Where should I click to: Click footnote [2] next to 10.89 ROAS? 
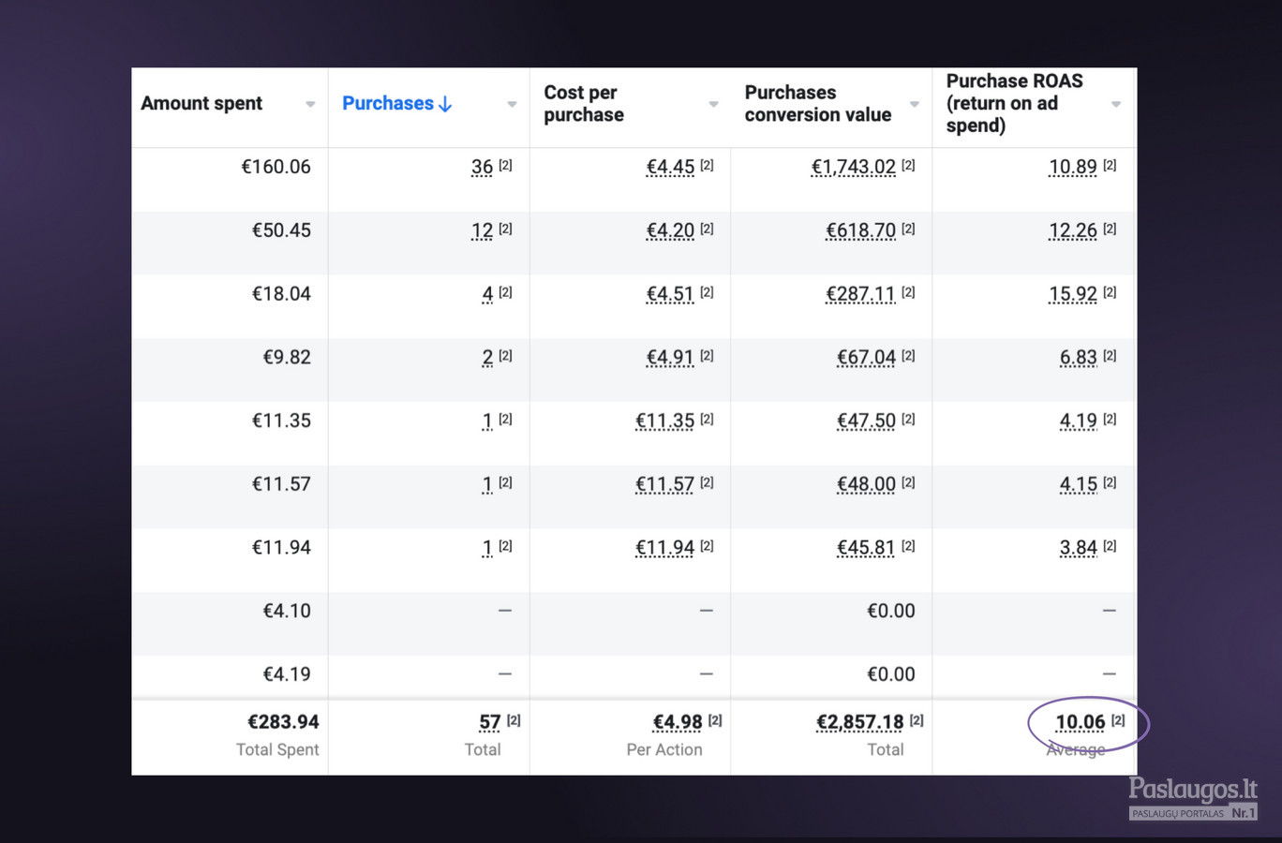pyautogui.click(x=1110, y=165)
